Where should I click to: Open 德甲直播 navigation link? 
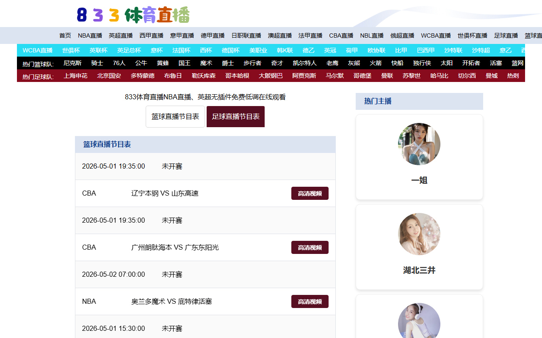pyautogui.click(x=213, y=35)
